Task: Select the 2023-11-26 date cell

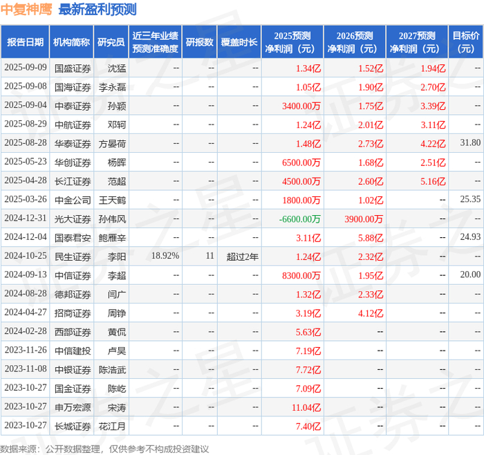Action: pos(26,350)
